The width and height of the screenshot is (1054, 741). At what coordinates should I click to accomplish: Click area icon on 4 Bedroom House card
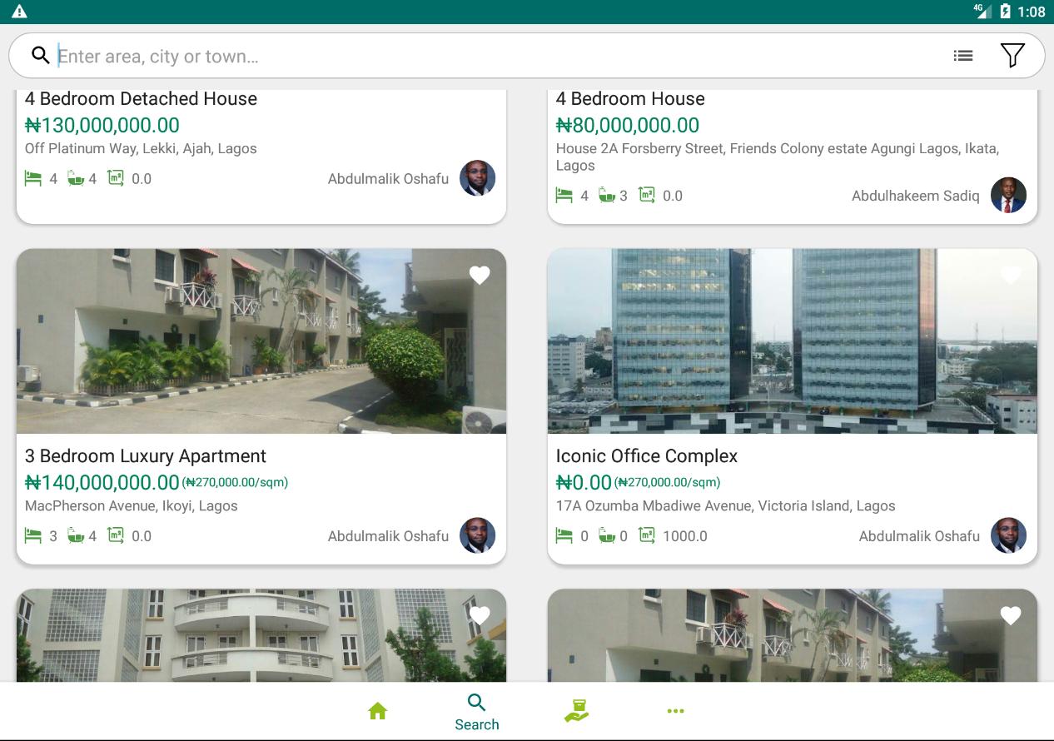click(647, 195)
